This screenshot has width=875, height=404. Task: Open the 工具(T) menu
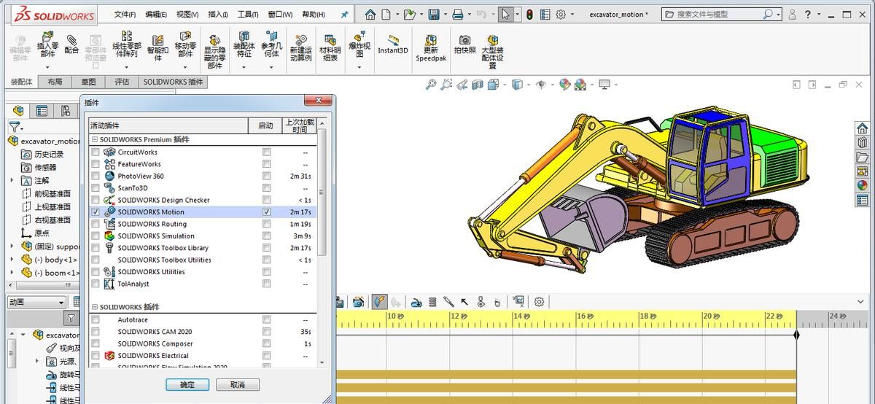(248, 14)
